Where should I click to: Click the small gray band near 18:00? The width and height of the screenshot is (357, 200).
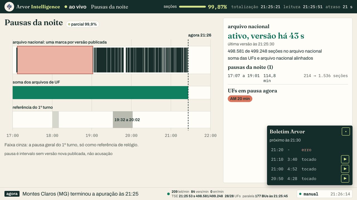click(x=56, y=120)
